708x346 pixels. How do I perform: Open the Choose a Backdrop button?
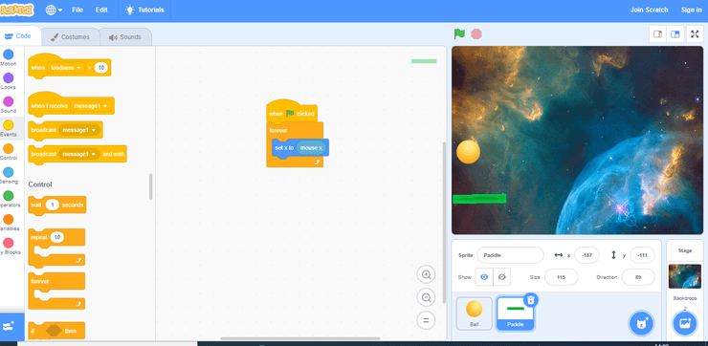pyautogui.click(x=684, y=323)
